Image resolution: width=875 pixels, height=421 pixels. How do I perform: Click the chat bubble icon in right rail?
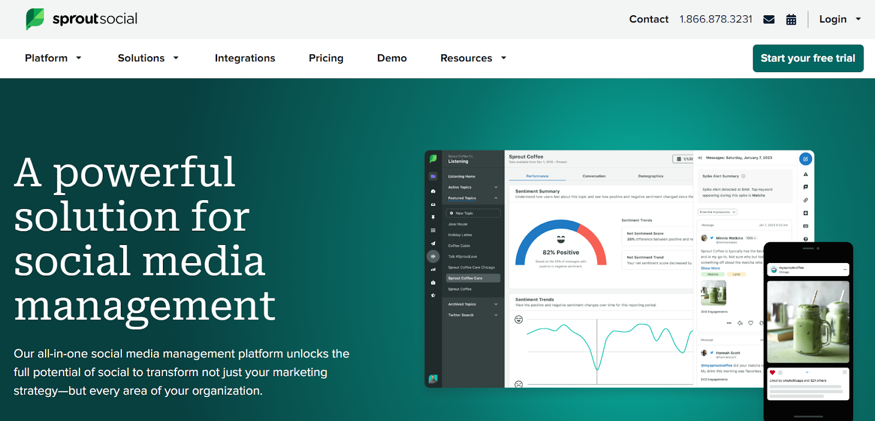806,187
